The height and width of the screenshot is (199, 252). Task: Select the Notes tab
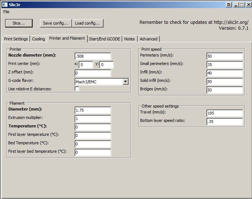pos(129,39)
